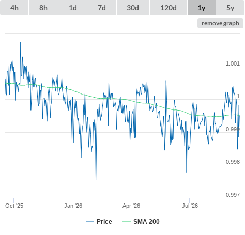Switch chart to the 120d range
The height and width of the screenshot is (235, 245).
[169, 8]
